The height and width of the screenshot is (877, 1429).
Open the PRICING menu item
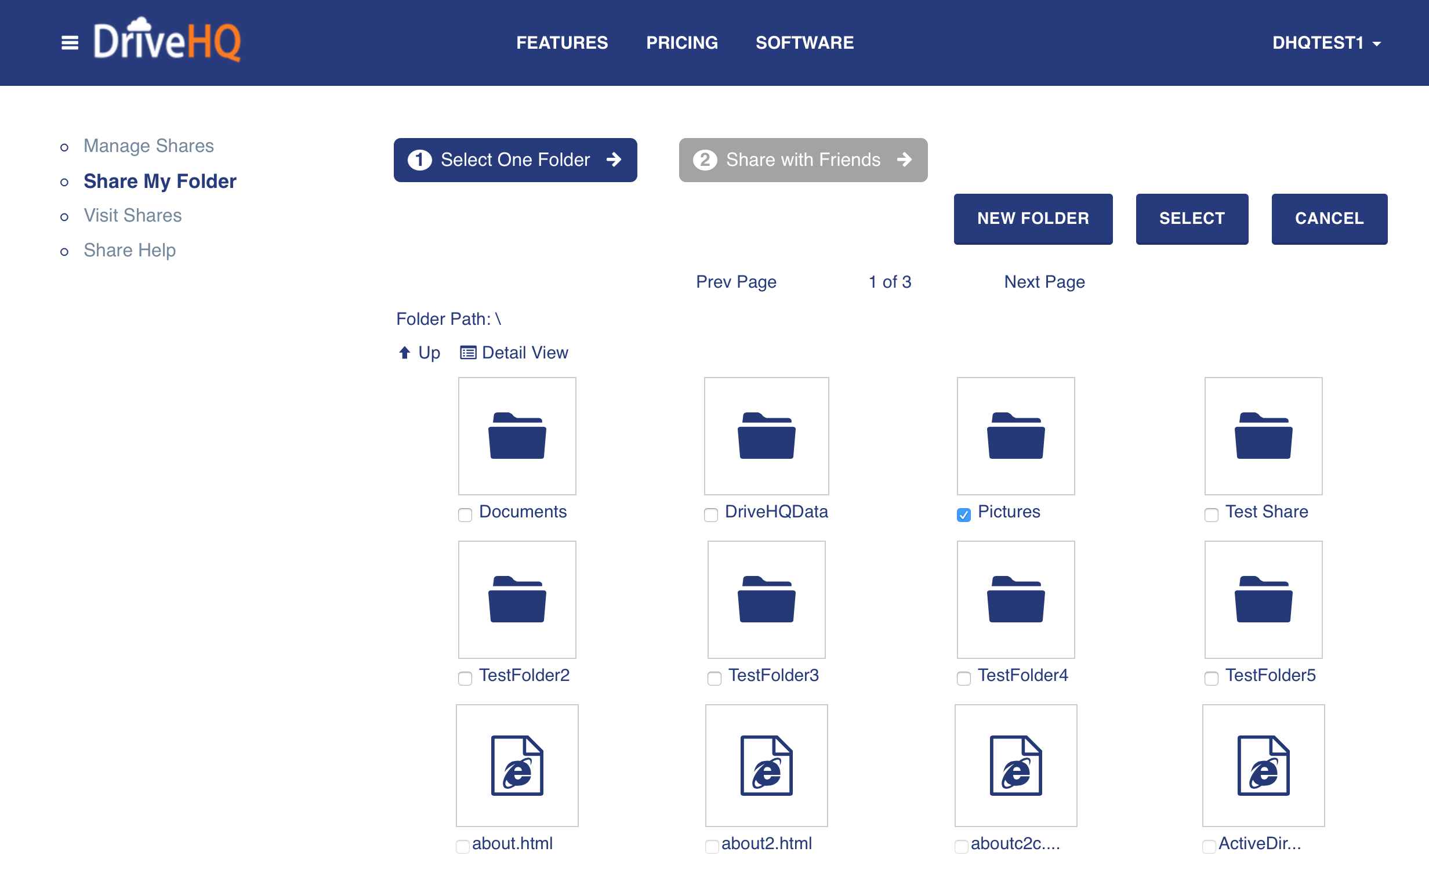682,43
